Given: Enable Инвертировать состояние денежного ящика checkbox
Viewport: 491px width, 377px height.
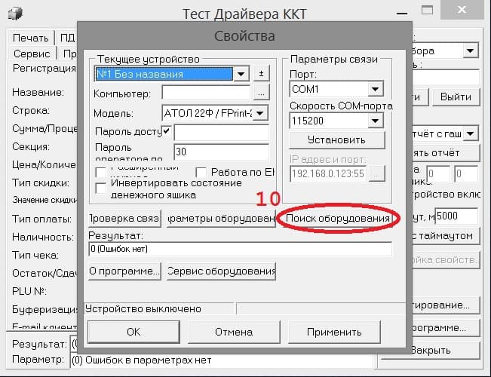Looking at the screenshot, I should coord(101,188).
